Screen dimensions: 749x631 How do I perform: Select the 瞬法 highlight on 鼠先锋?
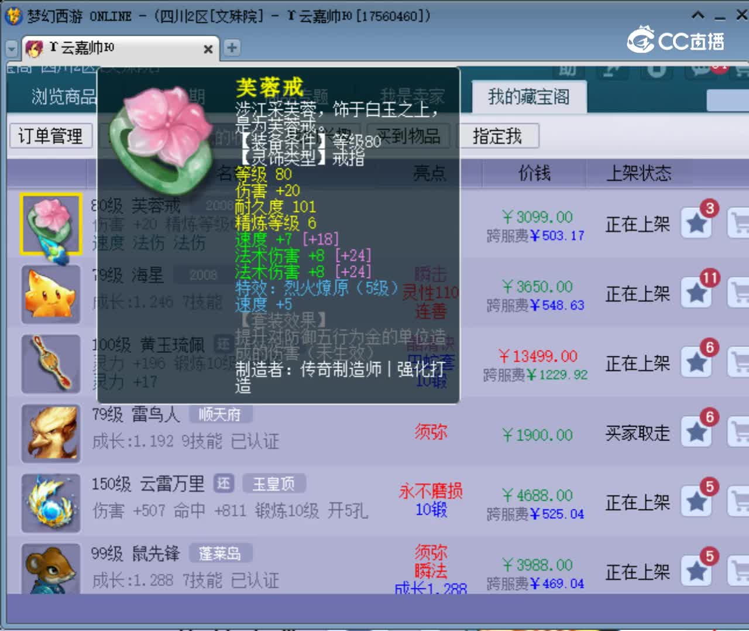pos(431,571)
